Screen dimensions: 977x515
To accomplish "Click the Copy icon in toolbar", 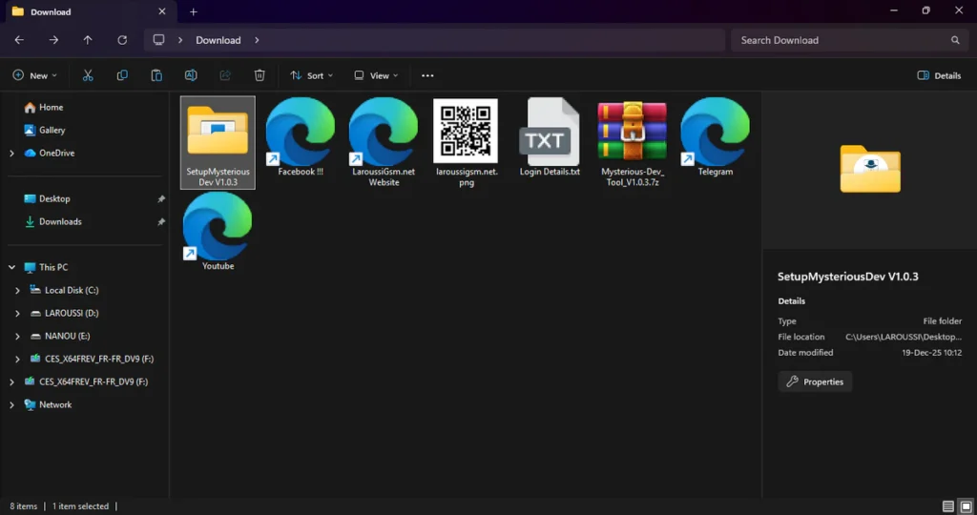I will click(122, 75).
